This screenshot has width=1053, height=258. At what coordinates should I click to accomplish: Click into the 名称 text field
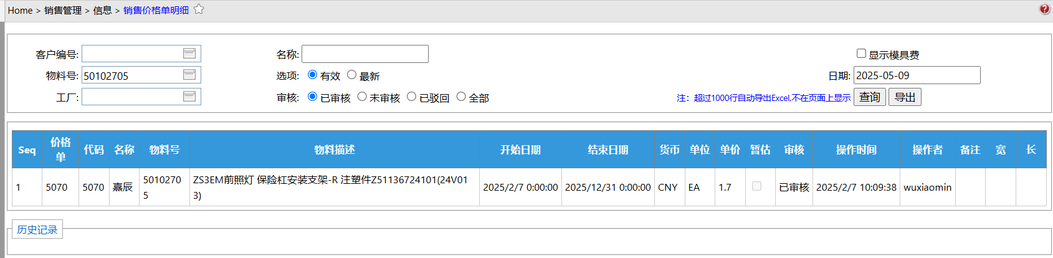click(x=365, y=54)
